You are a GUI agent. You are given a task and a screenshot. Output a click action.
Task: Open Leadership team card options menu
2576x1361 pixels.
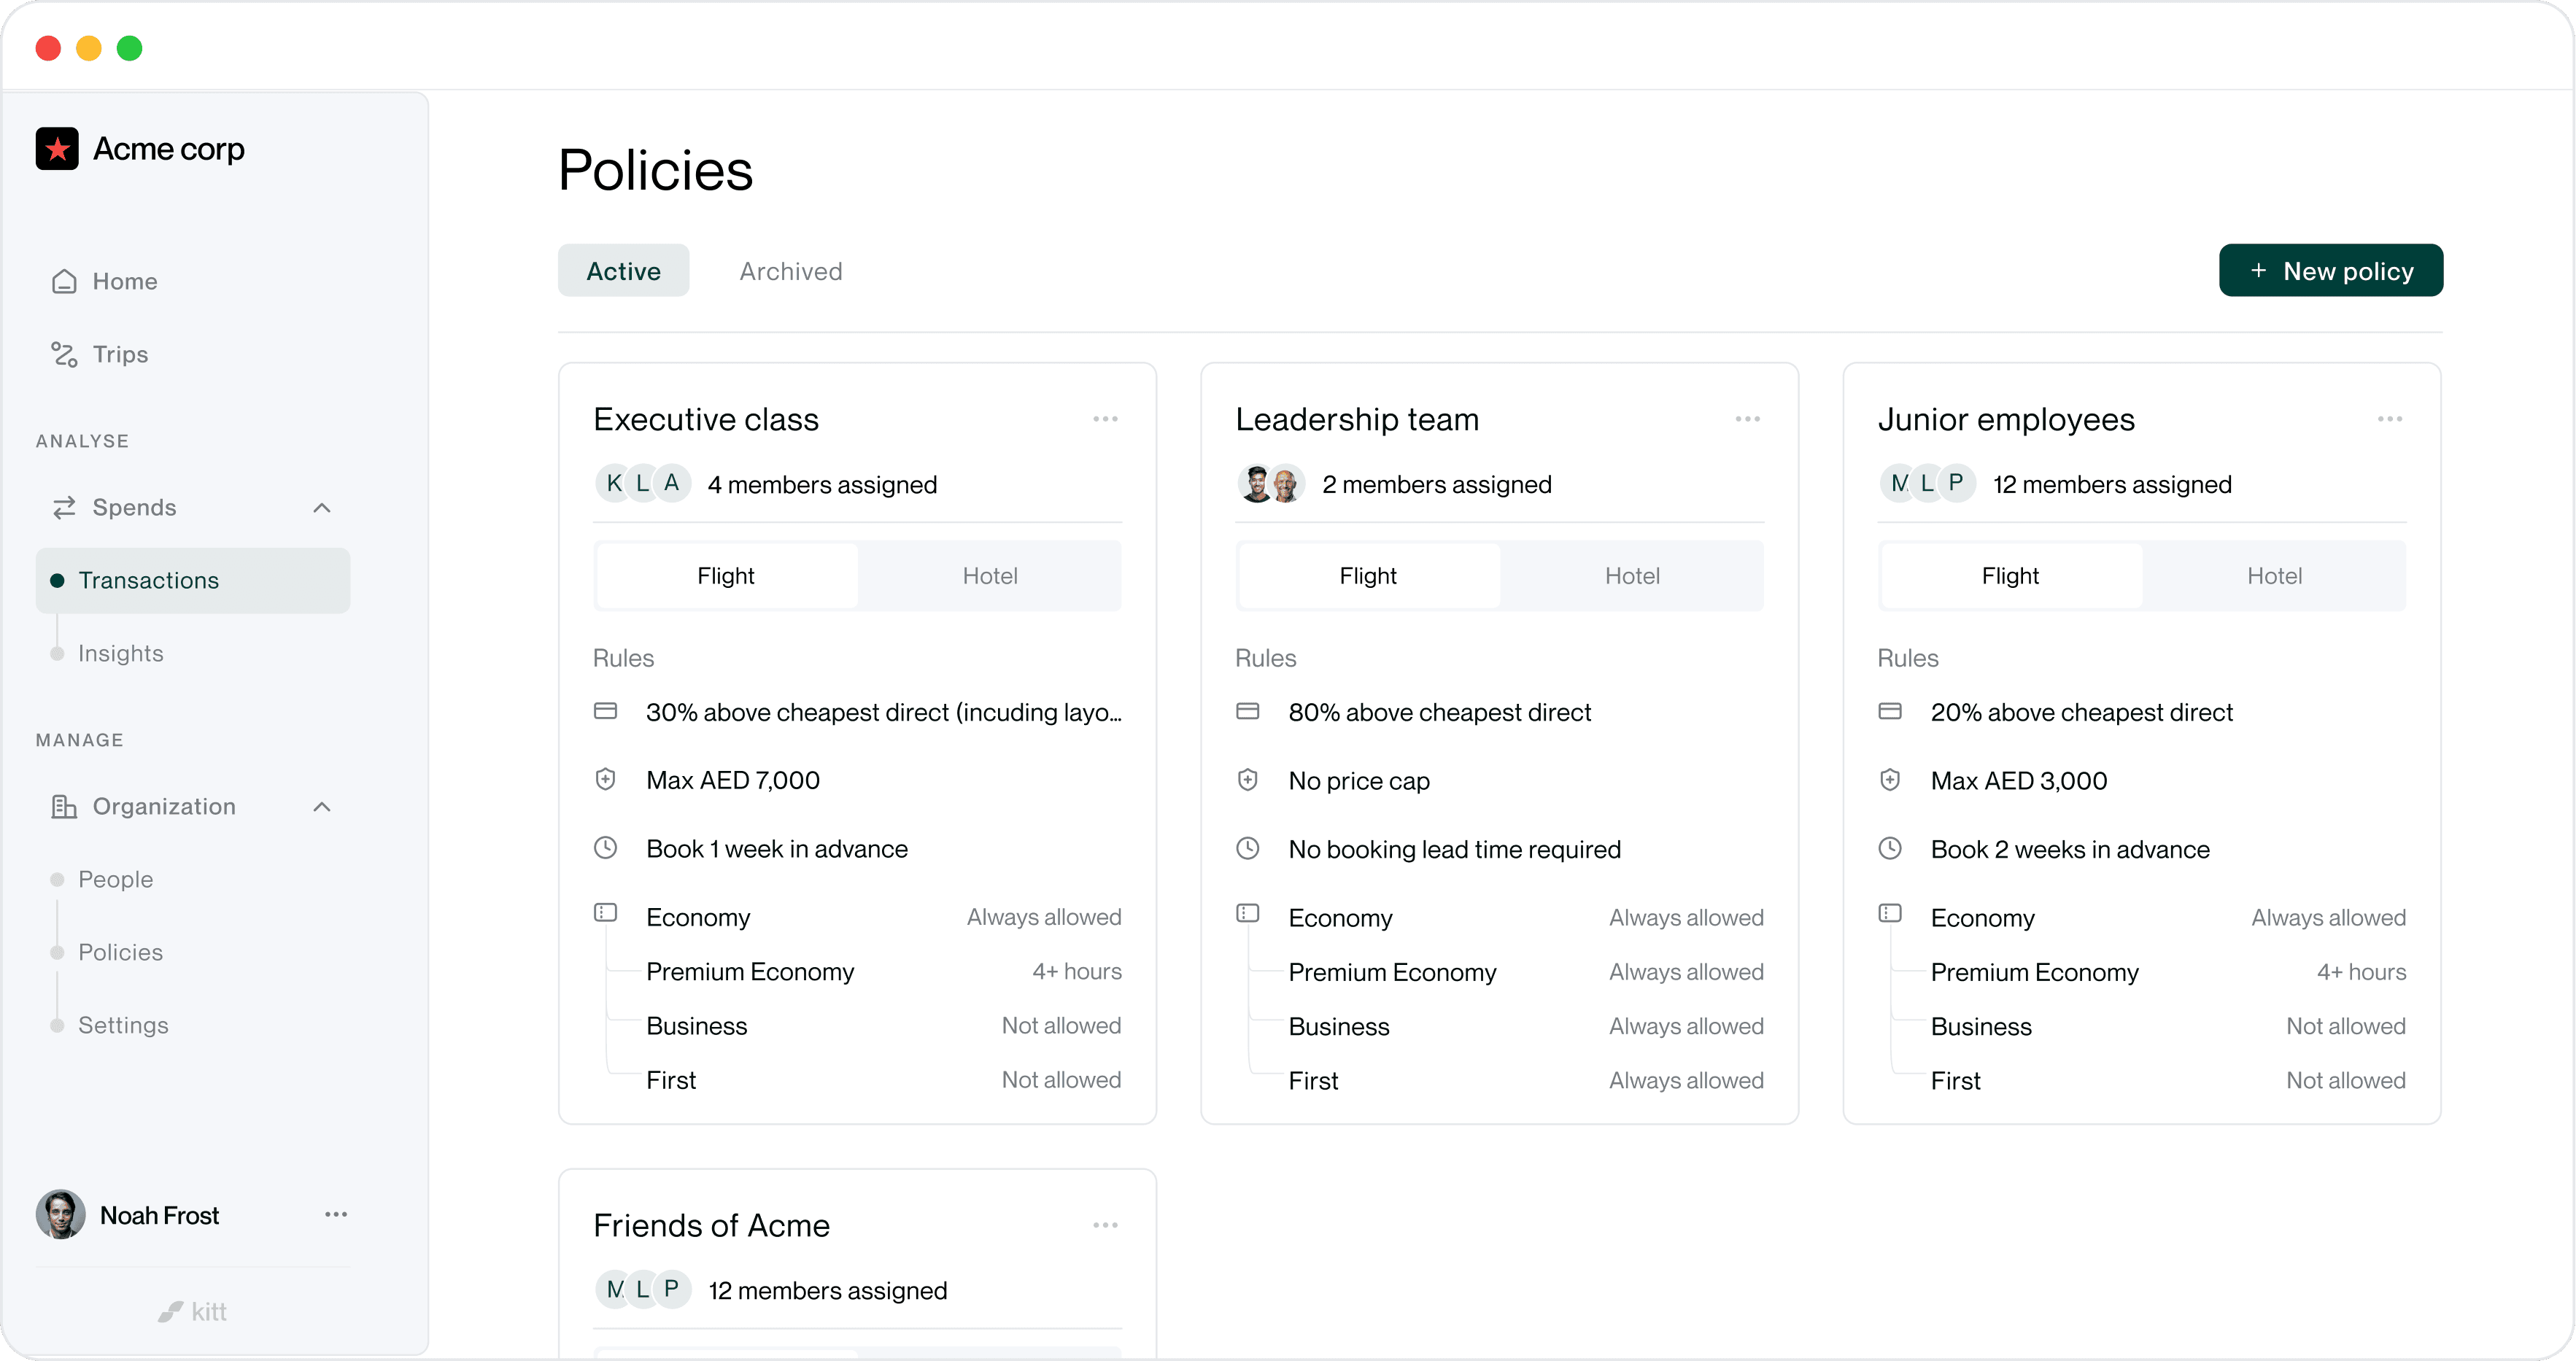coord(1748,419)
